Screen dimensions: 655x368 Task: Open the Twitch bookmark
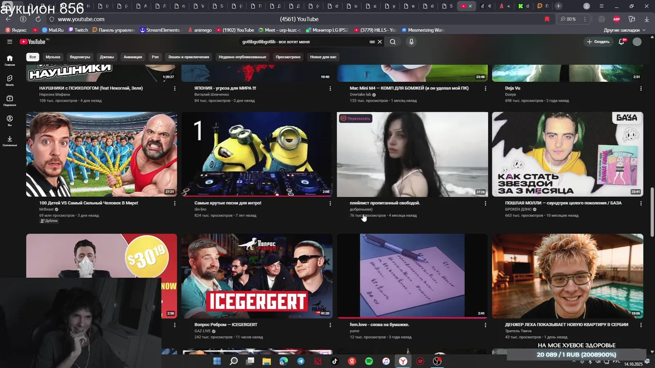coord(78,30)
